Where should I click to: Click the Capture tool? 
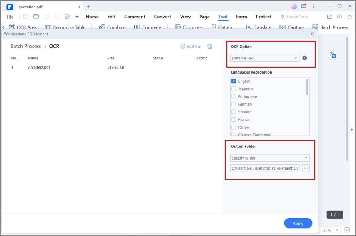pyautogui.click(x=291, y=27)
